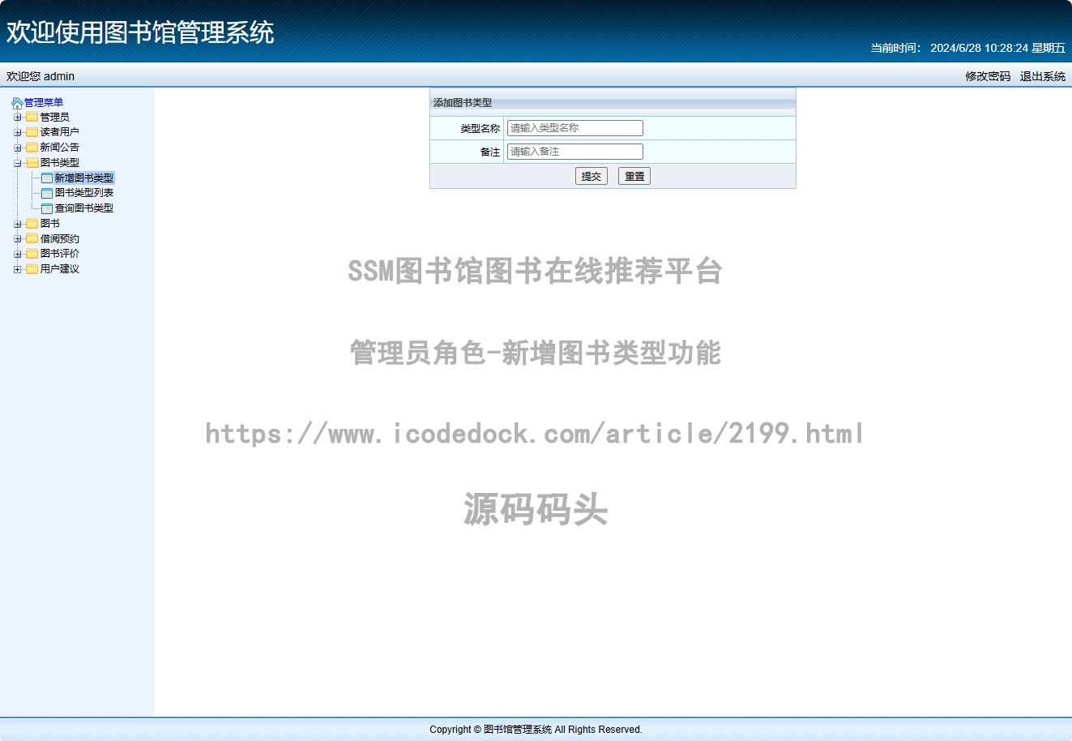Click the folder icon next to 管理员

coord(32,118)
